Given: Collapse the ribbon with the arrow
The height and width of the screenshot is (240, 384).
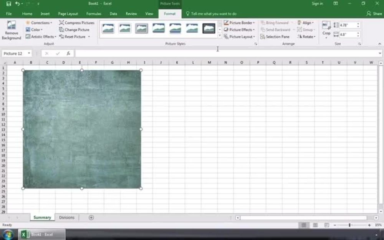Looking at the screenshot, I should 379,44.
